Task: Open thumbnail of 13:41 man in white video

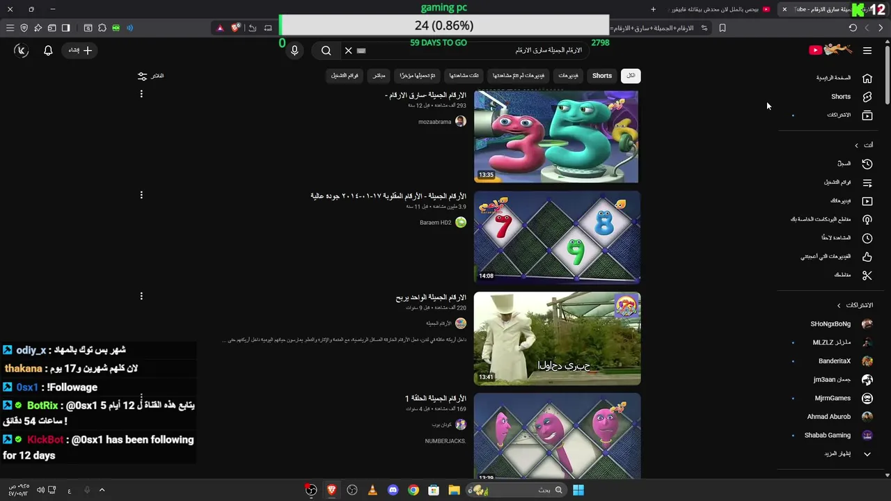Action: (557, 338)
